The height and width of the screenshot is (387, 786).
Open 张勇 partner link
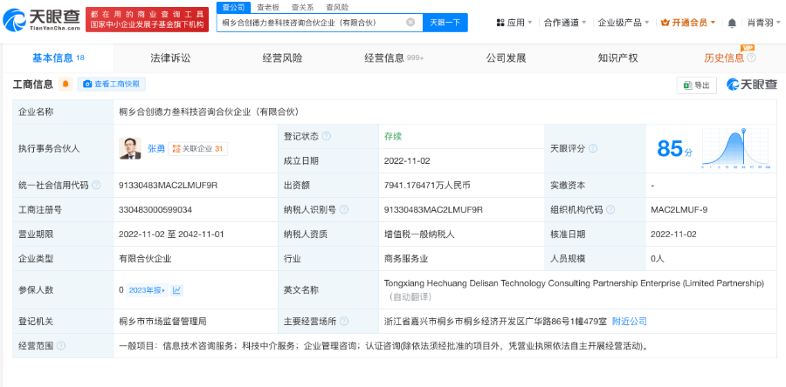pos(156,148)
